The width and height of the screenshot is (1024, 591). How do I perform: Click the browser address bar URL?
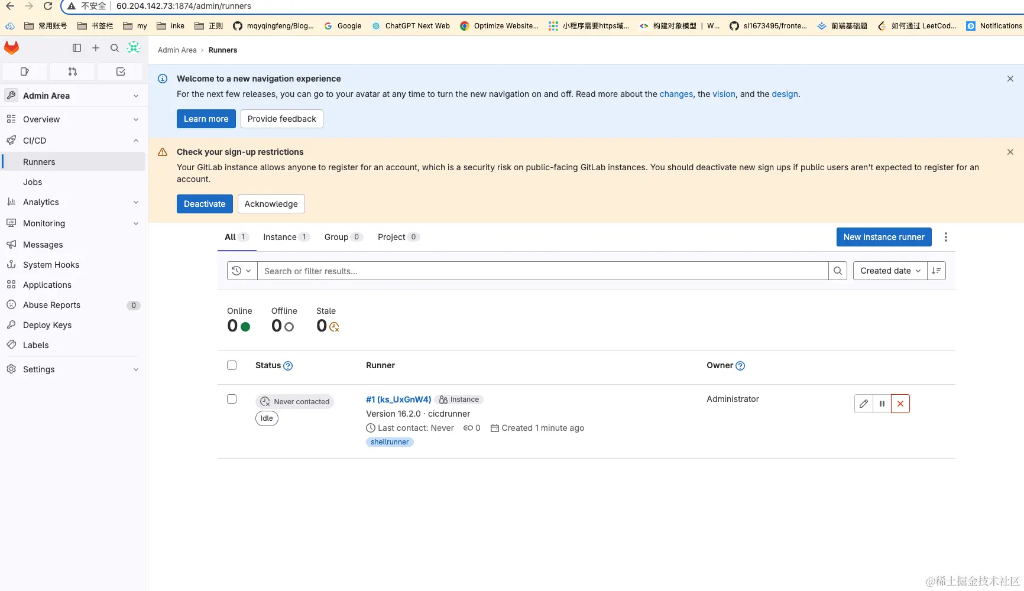[x=184, y=6]
